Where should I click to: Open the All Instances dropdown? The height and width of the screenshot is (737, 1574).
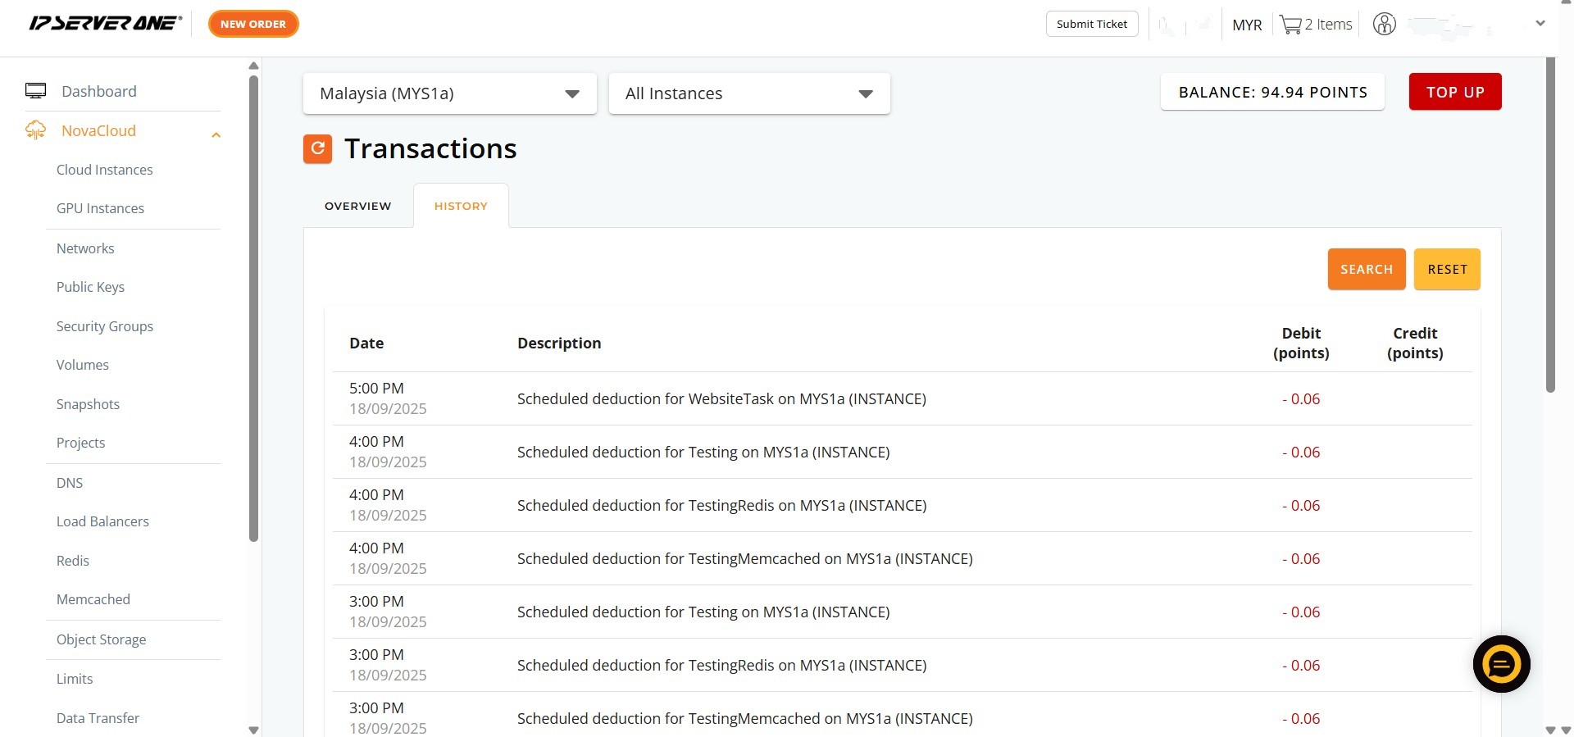(x=748, y=93)
